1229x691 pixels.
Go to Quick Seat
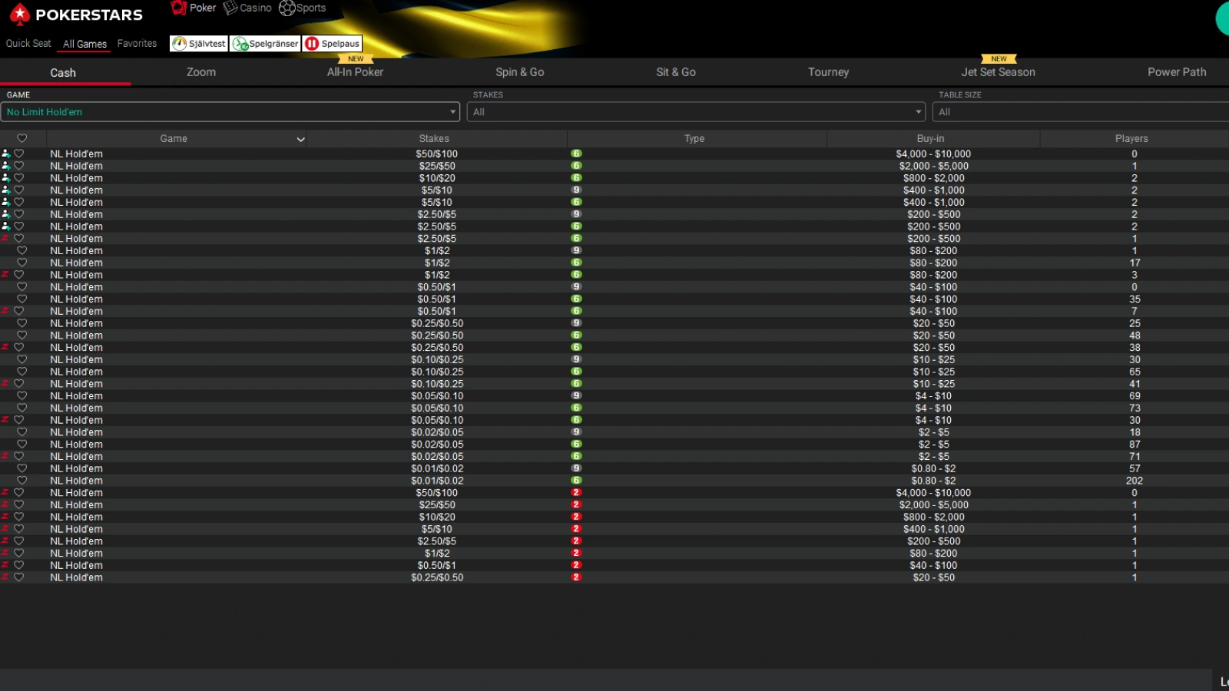[x=28, y=44]
